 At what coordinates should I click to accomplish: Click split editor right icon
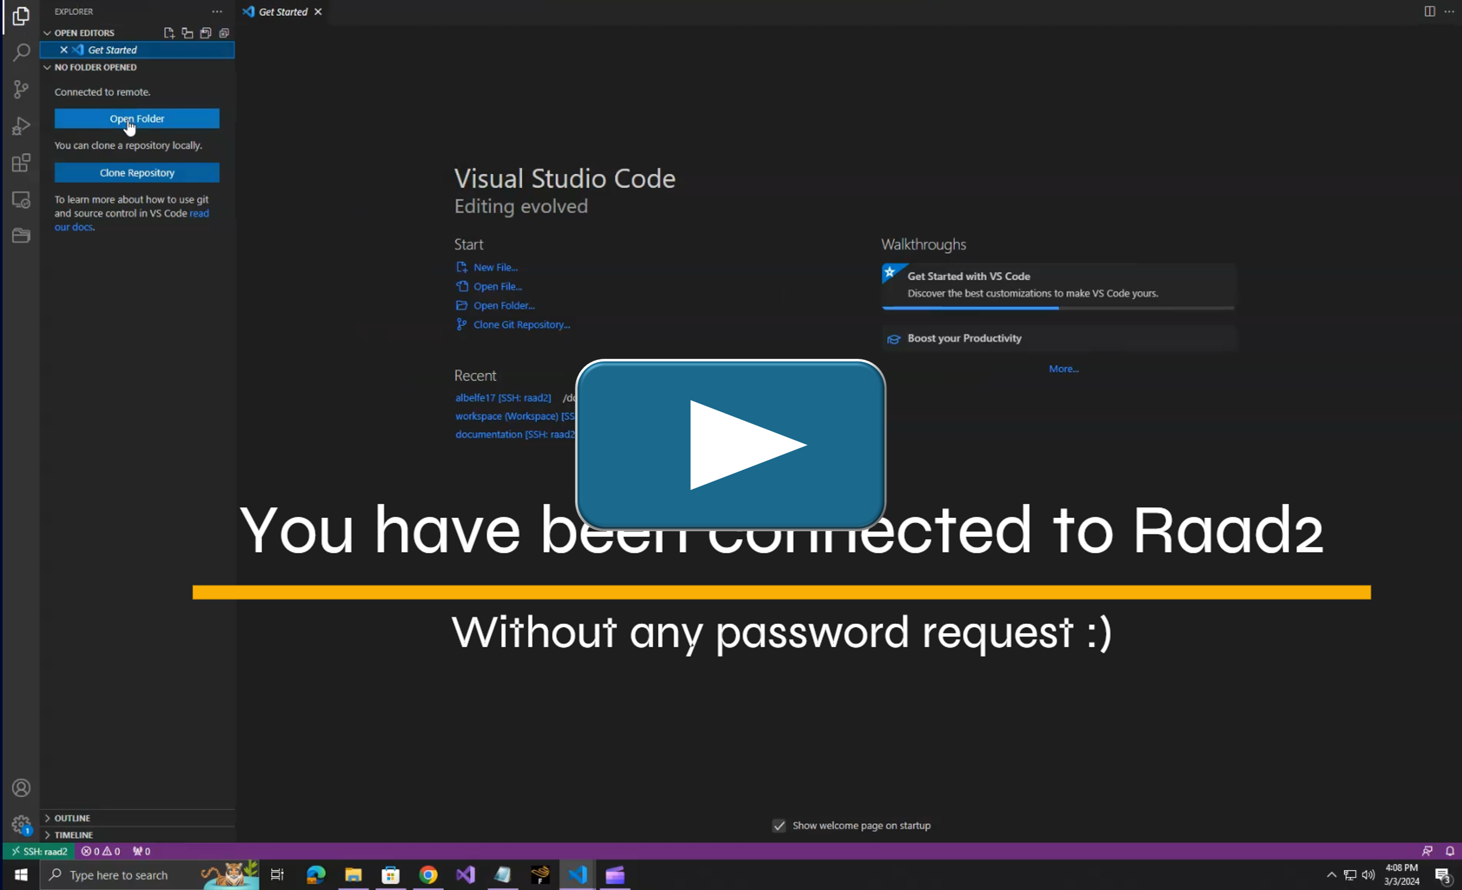point(1430,11)
